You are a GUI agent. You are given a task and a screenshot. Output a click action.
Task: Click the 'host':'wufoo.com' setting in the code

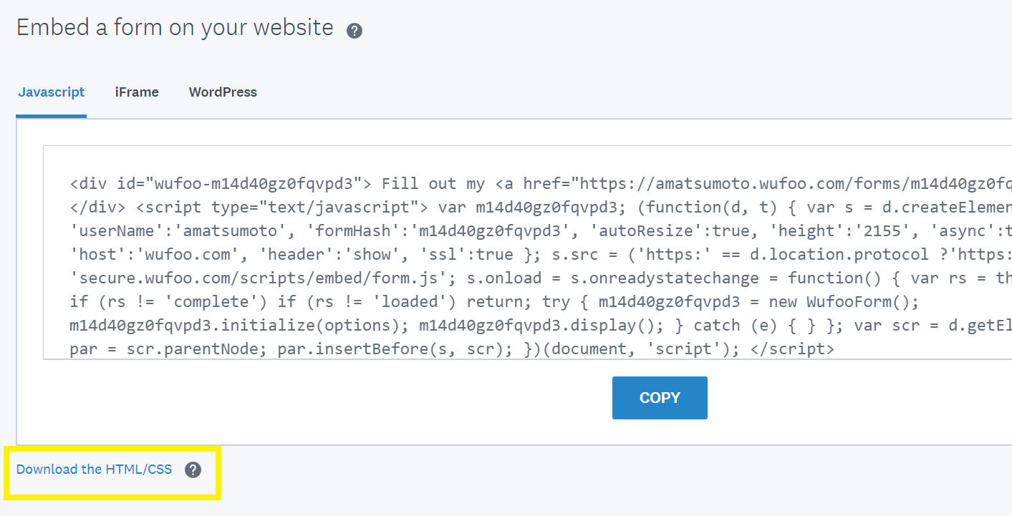coord(158,254)
